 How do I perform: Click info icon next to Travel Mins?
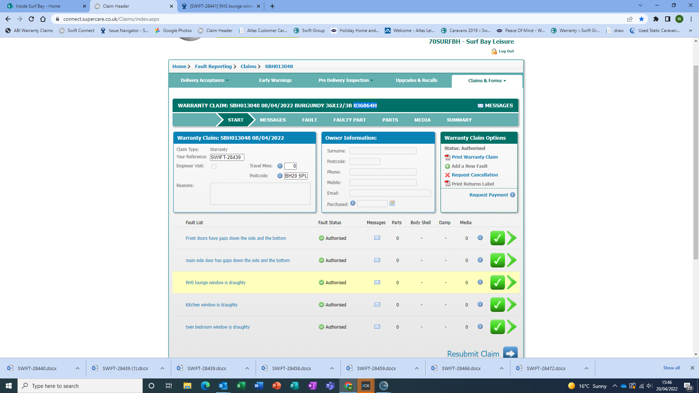tap(280, 166)
